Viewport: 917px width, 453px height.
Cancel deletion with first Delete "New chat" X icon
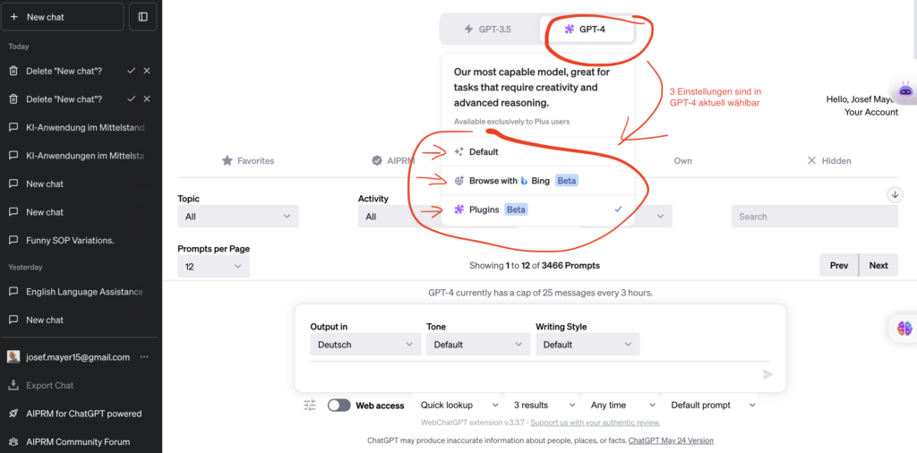click(147, 71)
